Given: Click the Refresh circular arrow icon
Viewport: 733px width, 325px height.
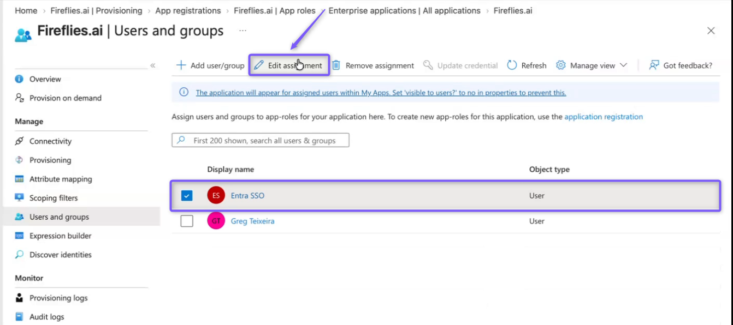Looking at the screenshot, I should point(512,65).
